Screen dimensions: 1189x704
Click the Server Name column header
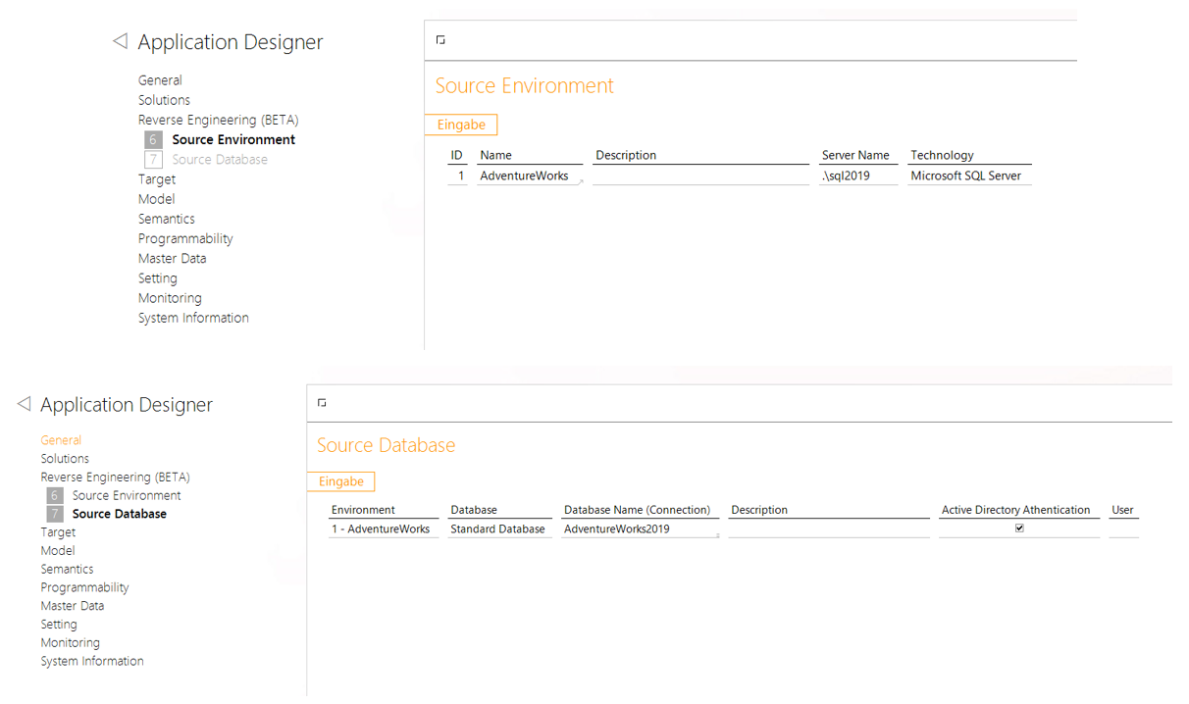coord(855,155)
